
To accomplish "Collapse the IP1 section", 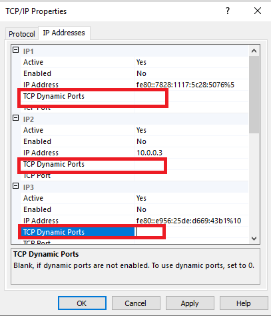I will pyautogui.click(x=15, y=50).
